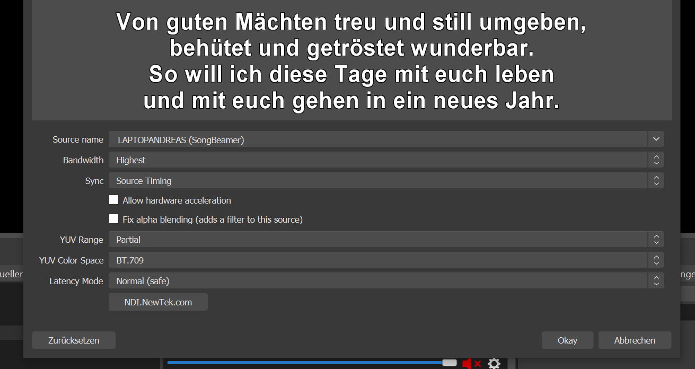Open the YUV Range dropdown showing Partial
695x369 pixels.
coord(386,239)
